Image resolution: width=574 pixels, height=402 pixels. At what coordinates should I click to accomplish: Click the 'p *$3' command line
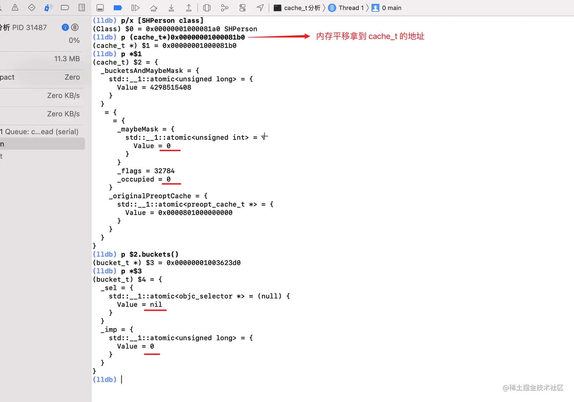[131, 271]
